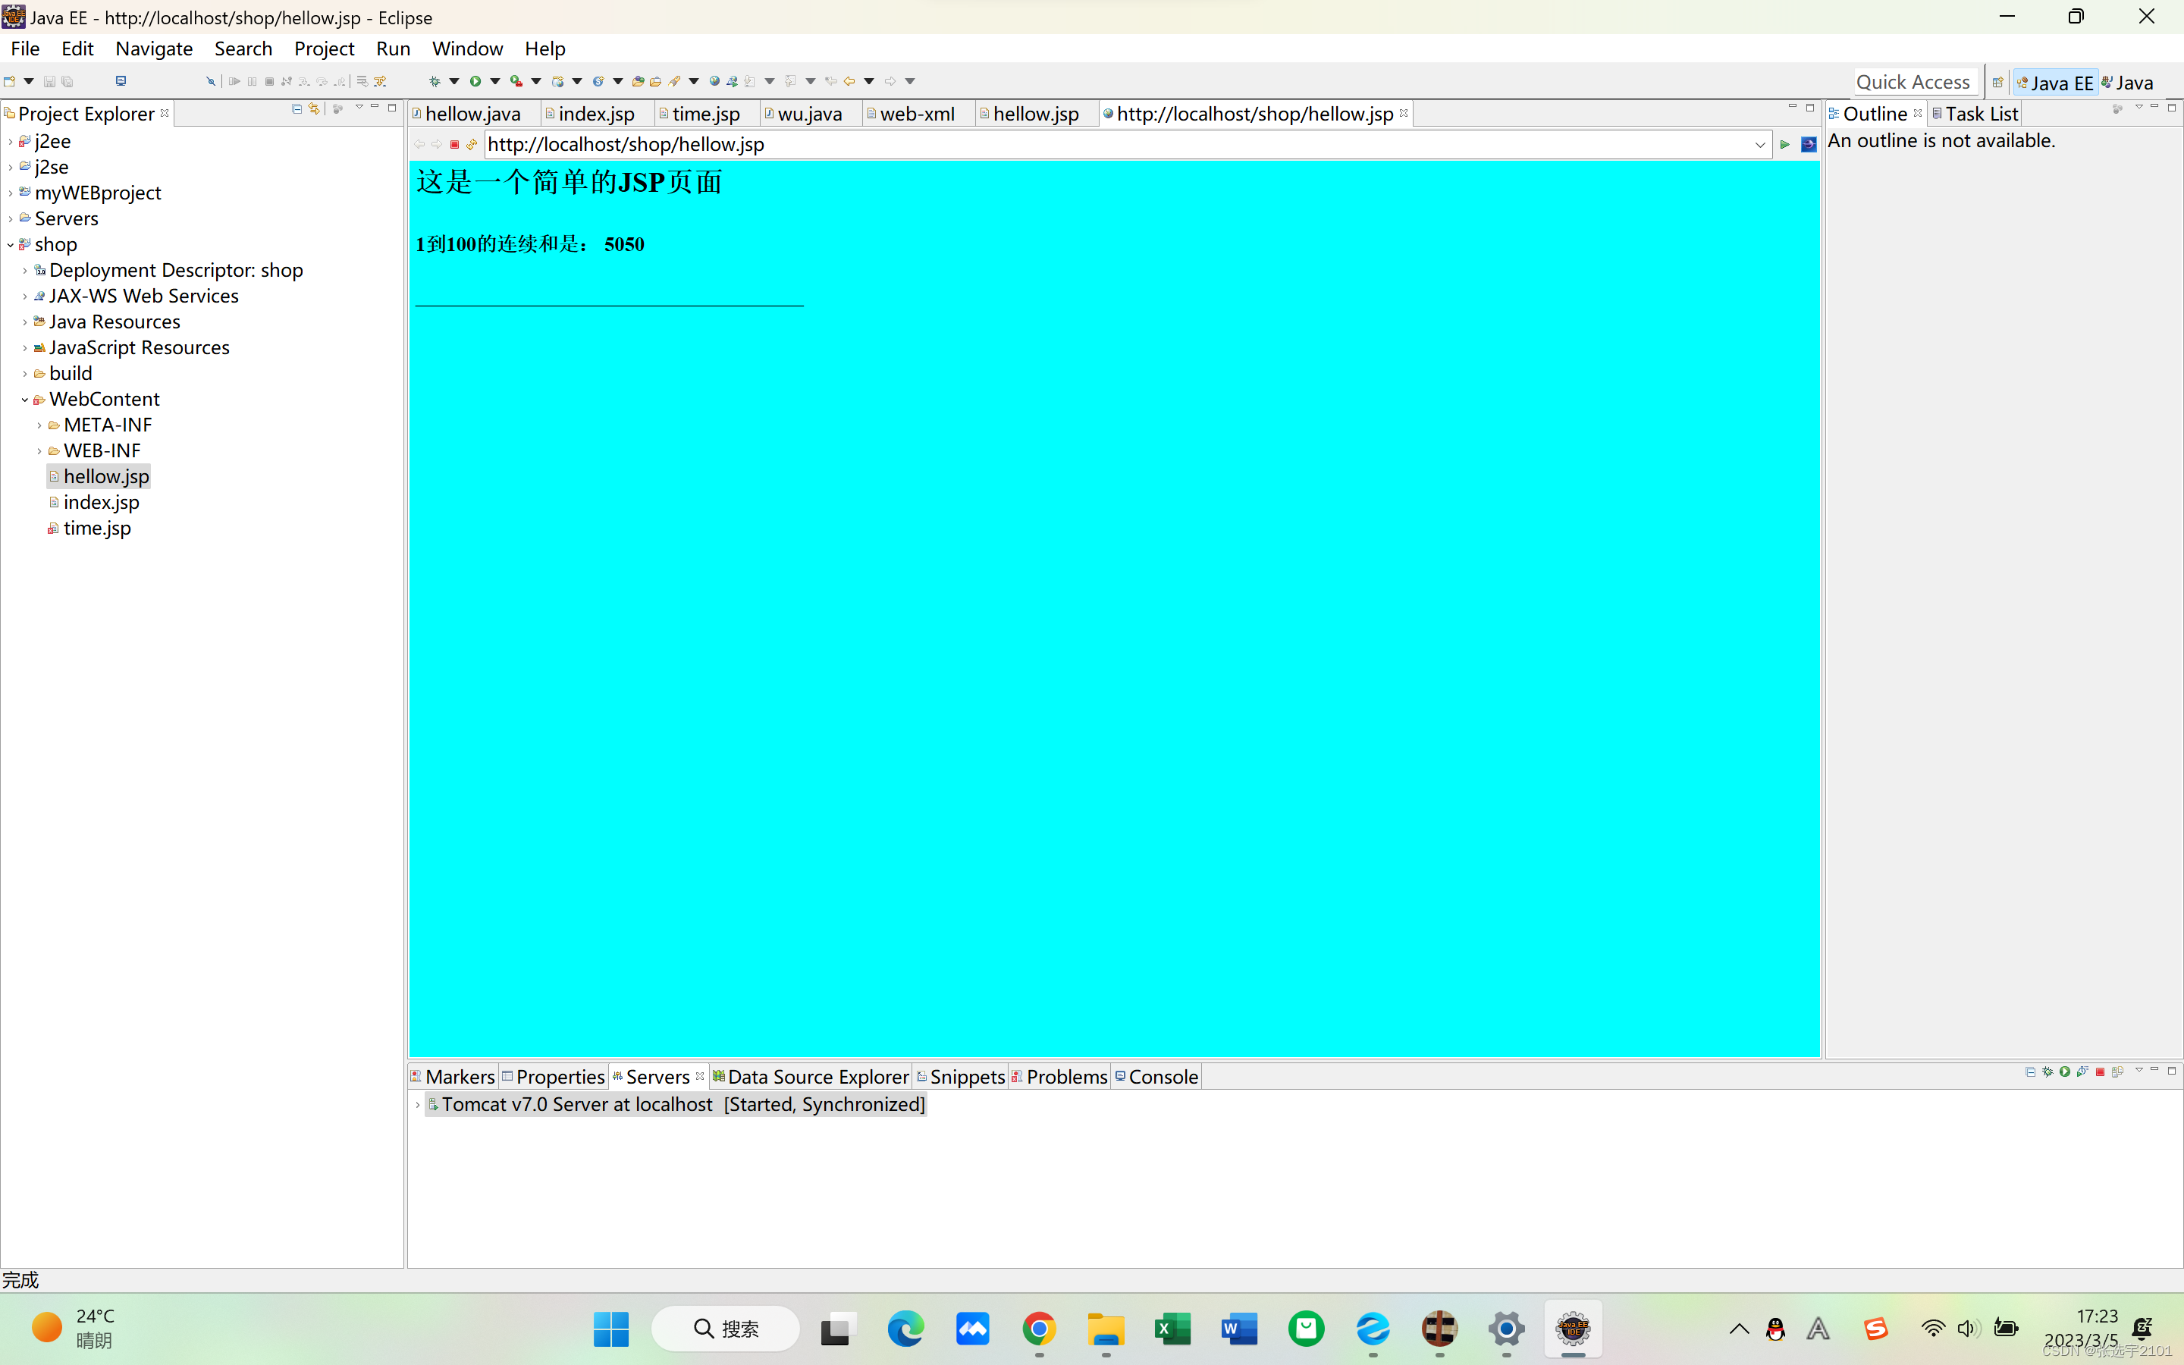Click the green Run toolbar button

pyautogui.click(x=475, y=81)
